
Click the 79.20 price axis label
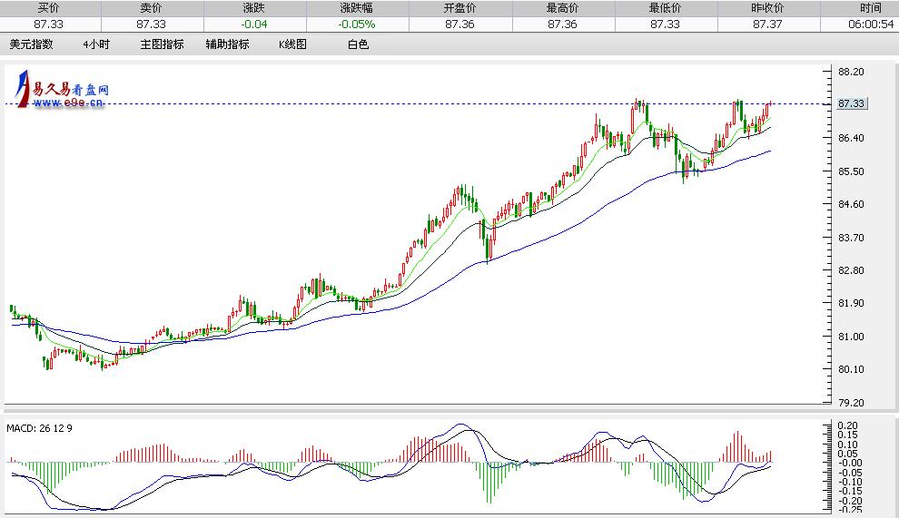coord(851,403)
